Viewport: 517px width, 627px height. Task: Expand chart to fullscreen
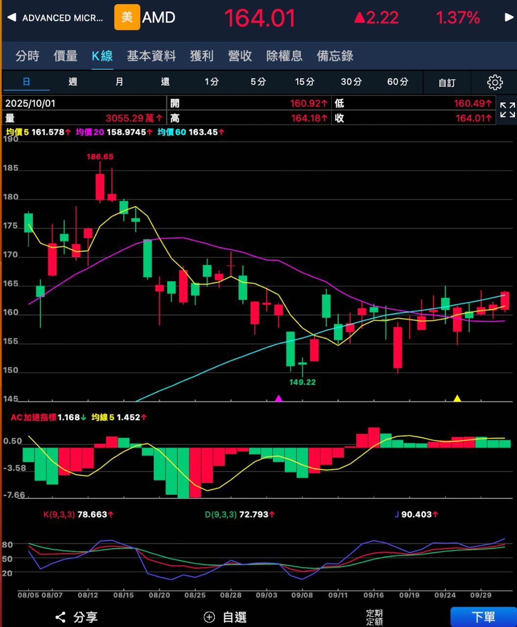507,110
